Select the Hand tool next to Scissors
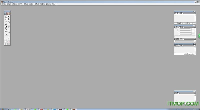Screen dimensions: 200x110 [x=8, y=31]
